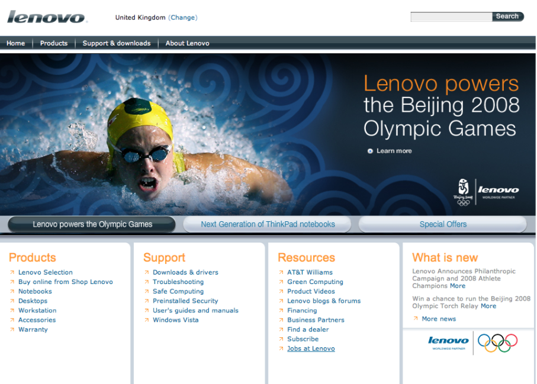Open the Subscribe link

303,339
